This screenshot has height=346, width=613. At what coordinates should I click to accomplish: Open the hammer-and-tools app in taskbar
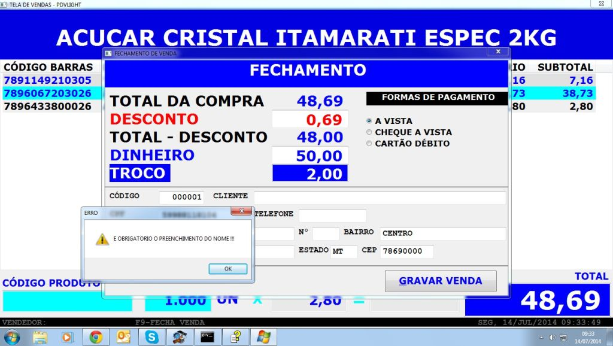click(x=180, y=337)
